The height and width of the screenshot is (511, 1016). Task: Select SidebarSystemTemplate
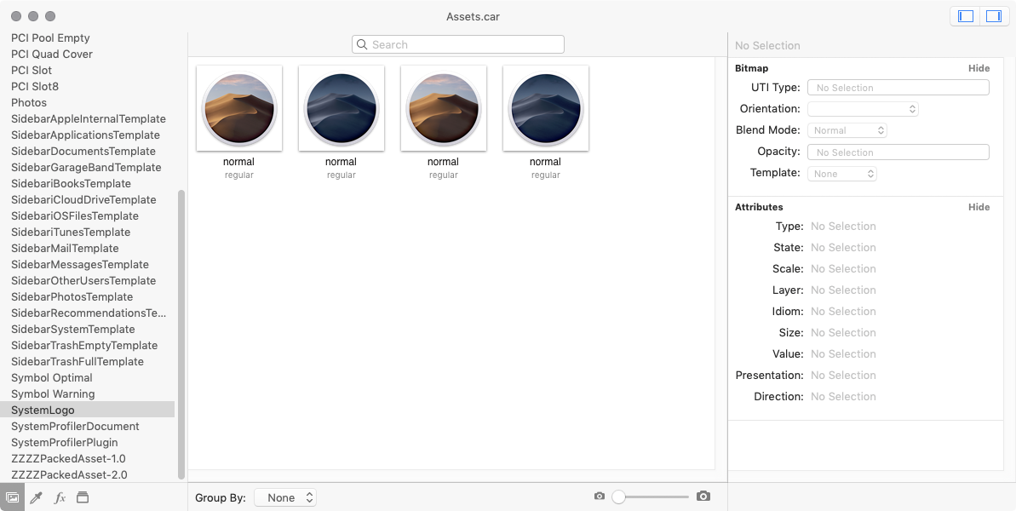(x=72, y=329)
